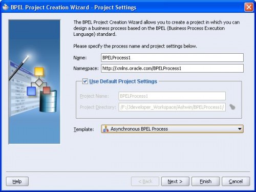256x192 pixels.
Task: Click the 'Project Name:' label
Action: [94, 96]
